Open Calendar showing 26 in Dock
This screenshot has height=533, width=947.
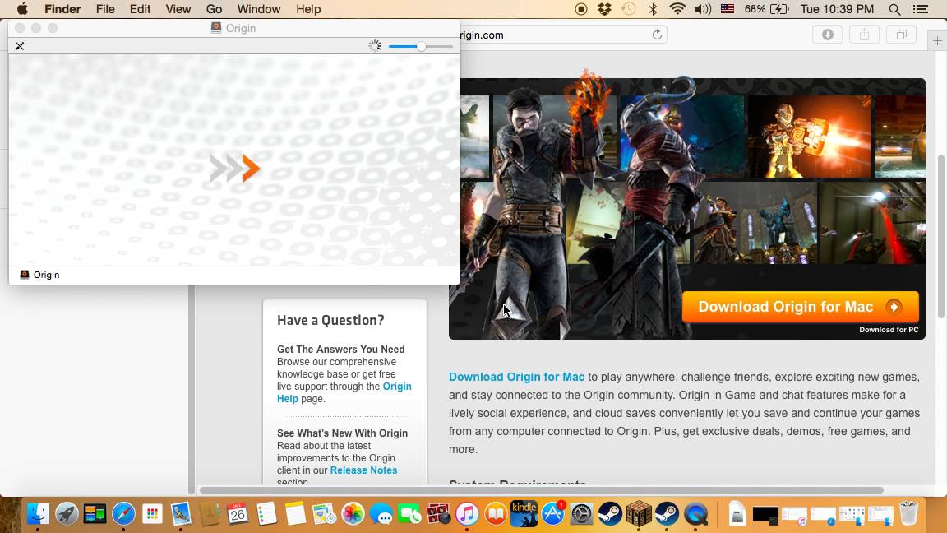pos(238,514)
